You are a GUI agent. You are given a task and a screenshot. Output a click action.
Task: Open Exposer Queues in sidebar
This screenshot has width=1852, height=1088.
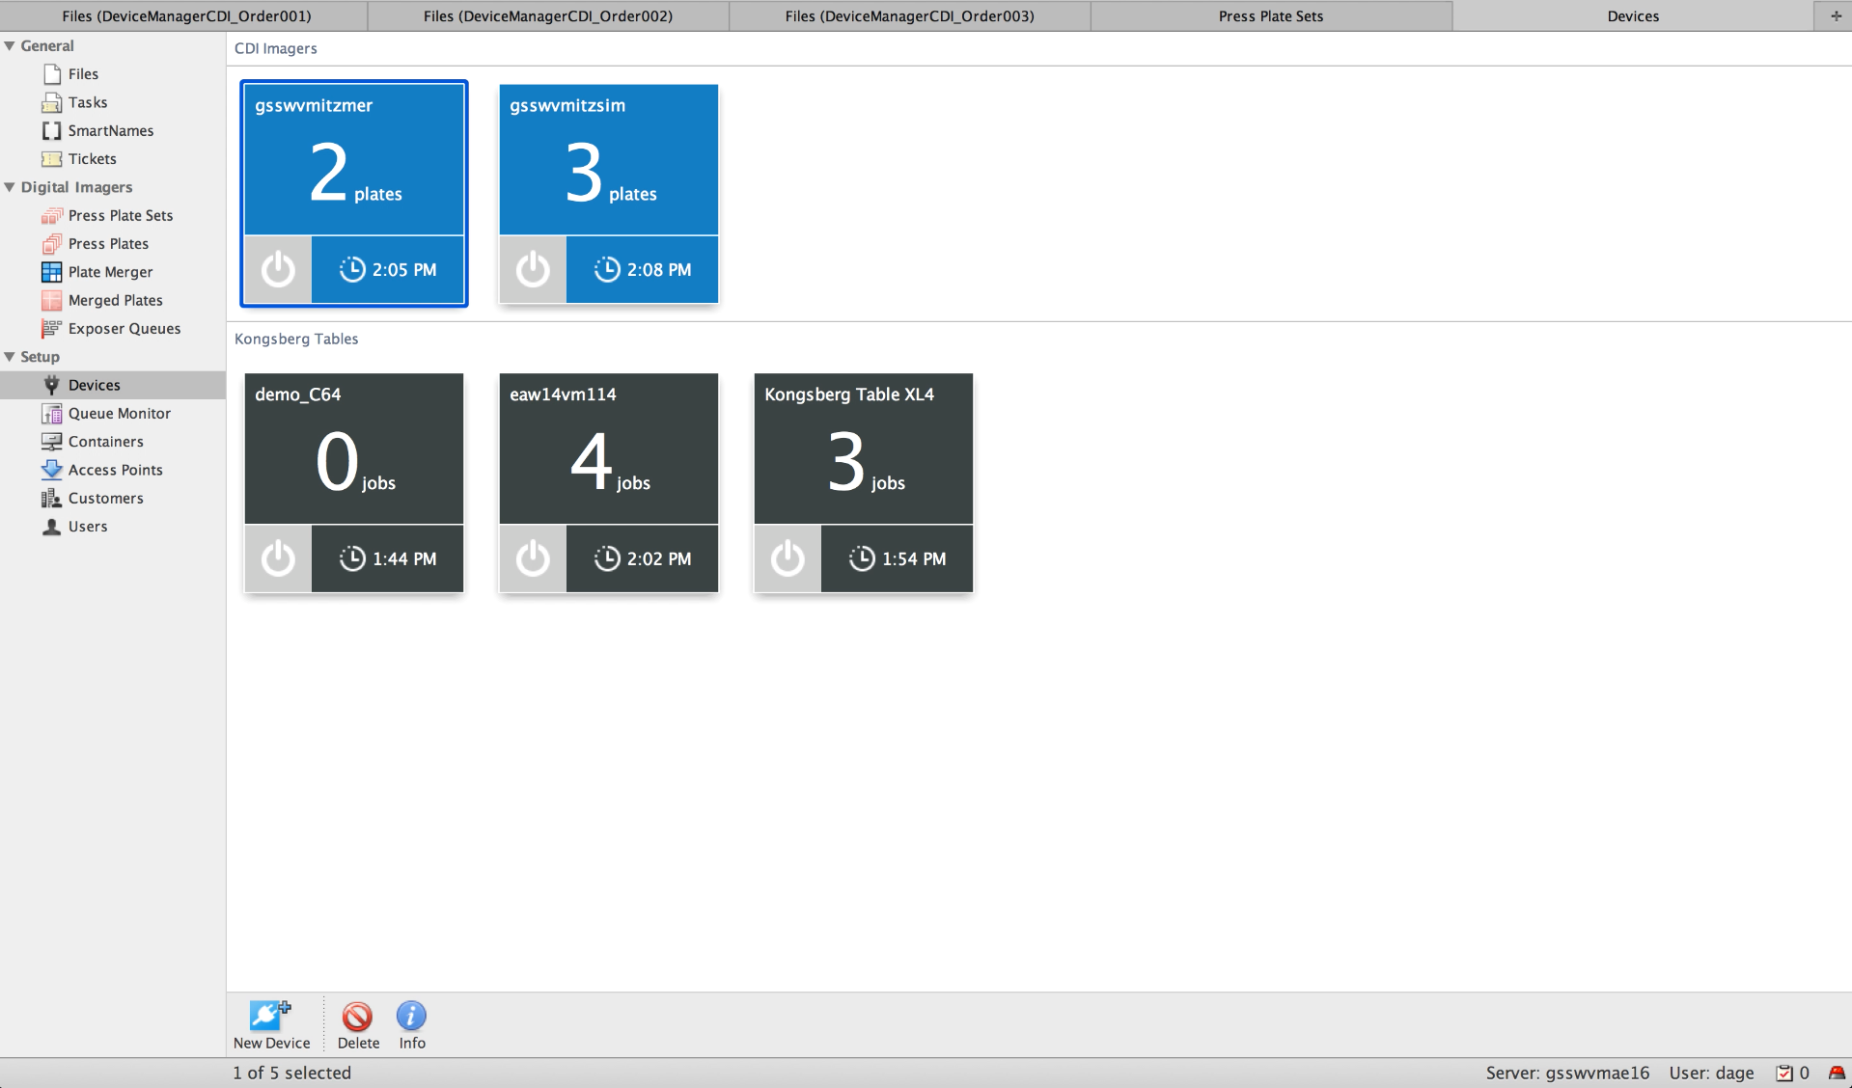[x=124, y=329]
